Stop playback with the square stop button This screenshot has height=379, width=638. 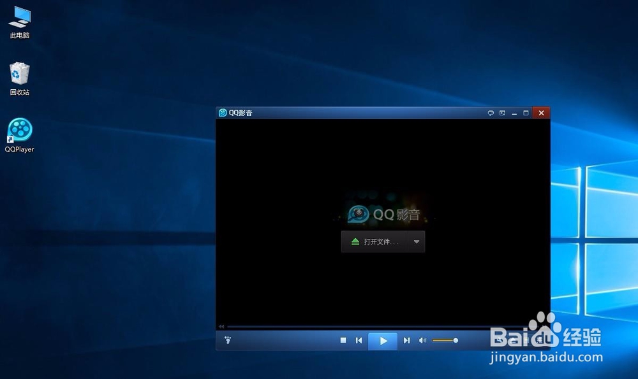[343, 340]
